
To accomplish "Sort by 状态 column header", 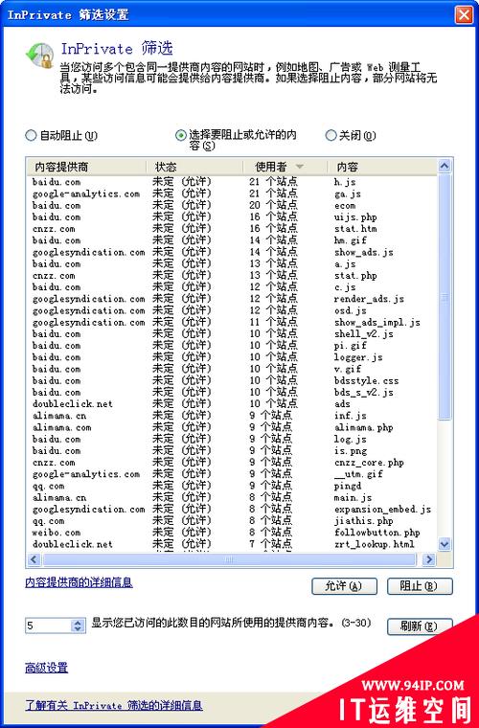I will pyautogui.click(x=194, y=167).
